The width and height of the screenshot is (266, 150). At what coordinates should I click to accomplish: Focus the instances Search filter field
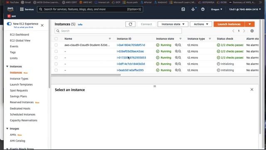118,31
